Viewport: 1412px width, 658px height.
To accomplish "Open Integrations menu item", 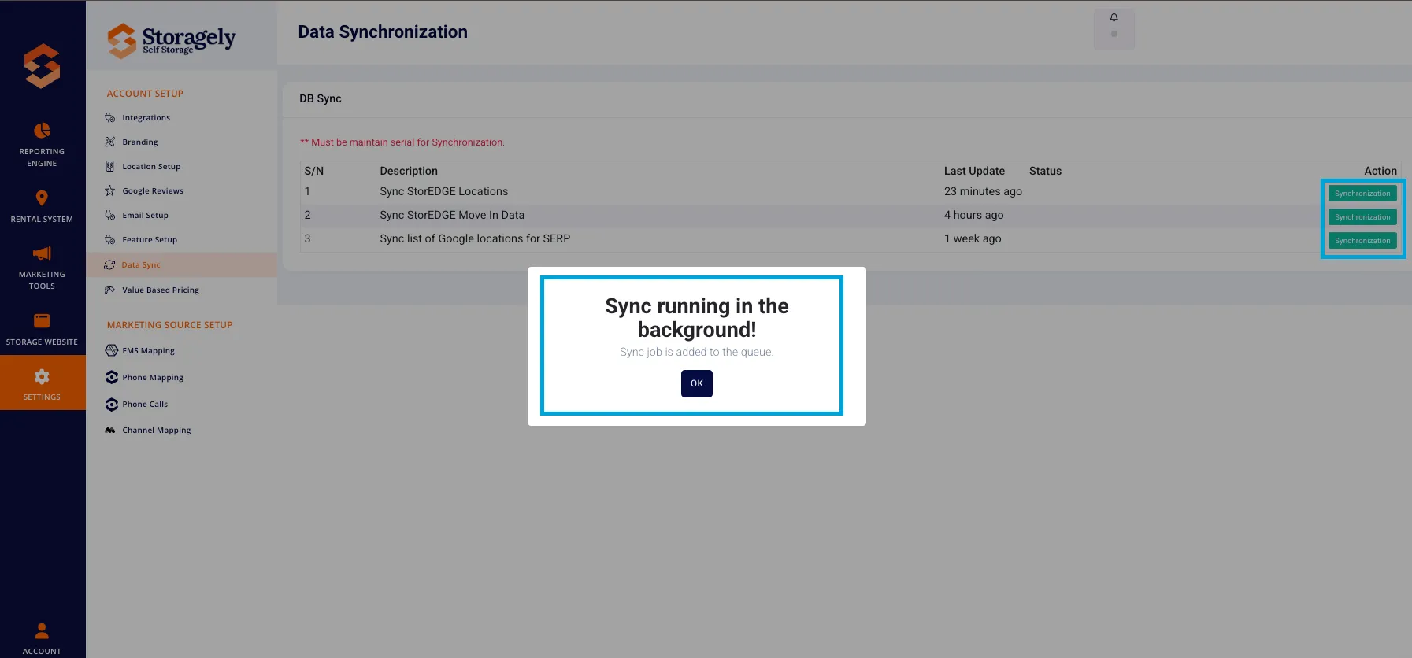I will [x=146, y=118].
